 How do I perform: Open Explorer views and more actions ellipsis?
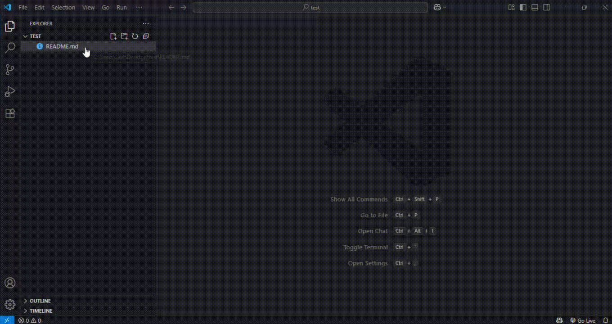point(146,23)
